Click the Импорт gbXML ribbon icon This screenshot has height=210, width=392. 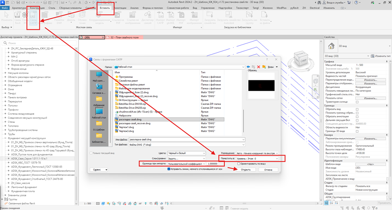coord(171,18)
